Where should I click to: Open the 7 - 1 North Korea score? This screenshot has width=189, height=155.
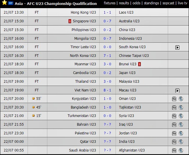tap(107, 55)
